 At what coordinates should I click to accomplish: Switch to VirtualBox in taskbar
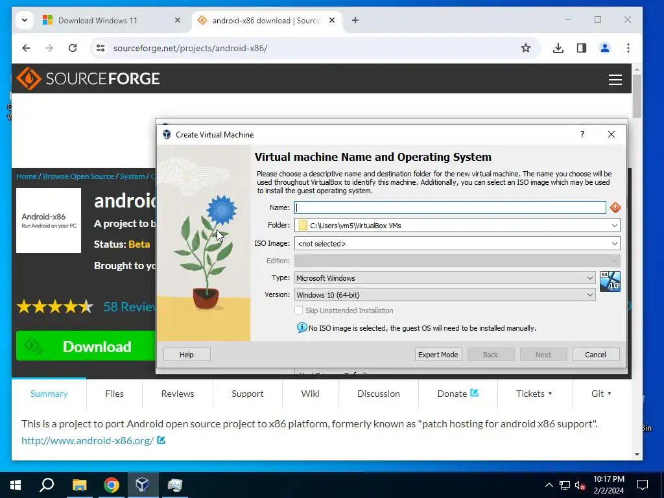(142, 485)
